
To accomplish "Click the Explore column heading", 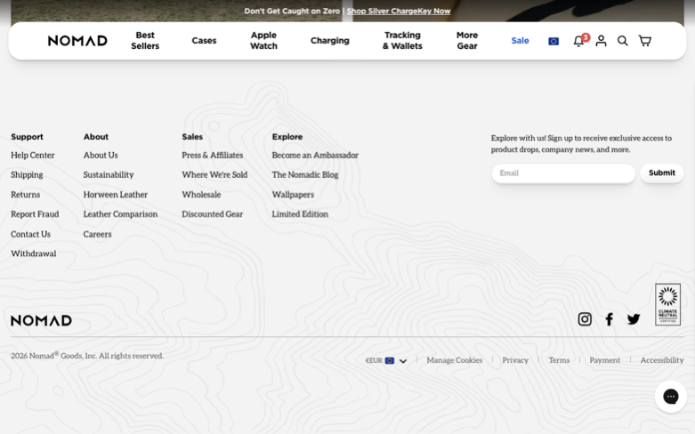I will click(x=287, y=137).
